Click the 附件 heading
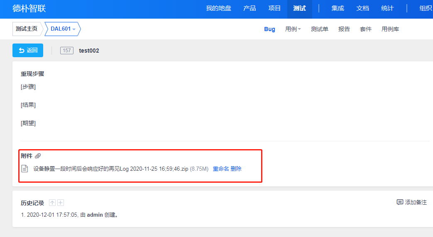Image resolution: width=433 pixels, height=237 pixels. pos(27,156)
